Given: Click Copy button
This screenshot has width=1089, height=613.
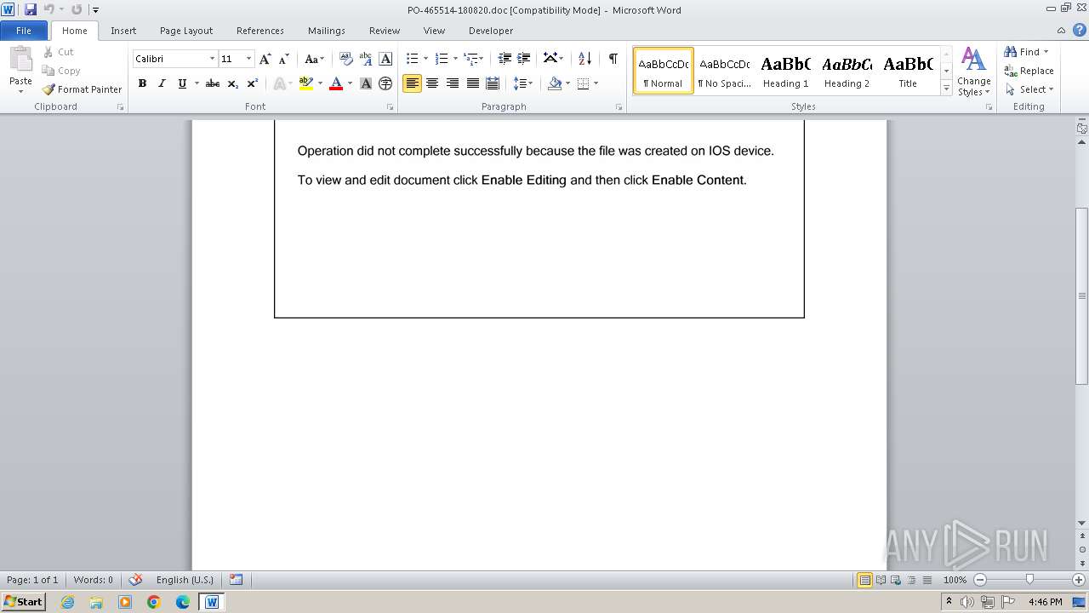Looking at the screenshot, I should tap(61, 71).
